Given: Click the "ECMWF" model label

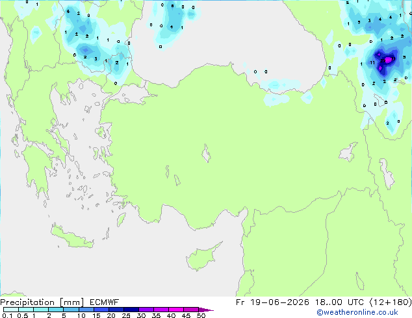Looking at the screenshot, I should pos(105,302).
